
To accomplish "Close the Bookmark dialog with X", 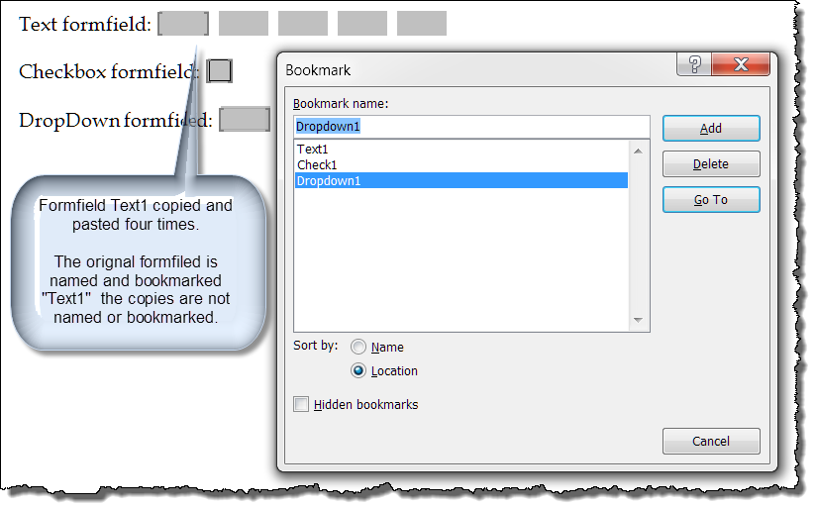I will coord(741,64).
